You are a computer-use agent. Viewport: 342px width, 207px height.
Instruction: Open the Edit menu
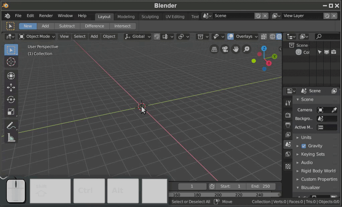coord(30,16)
